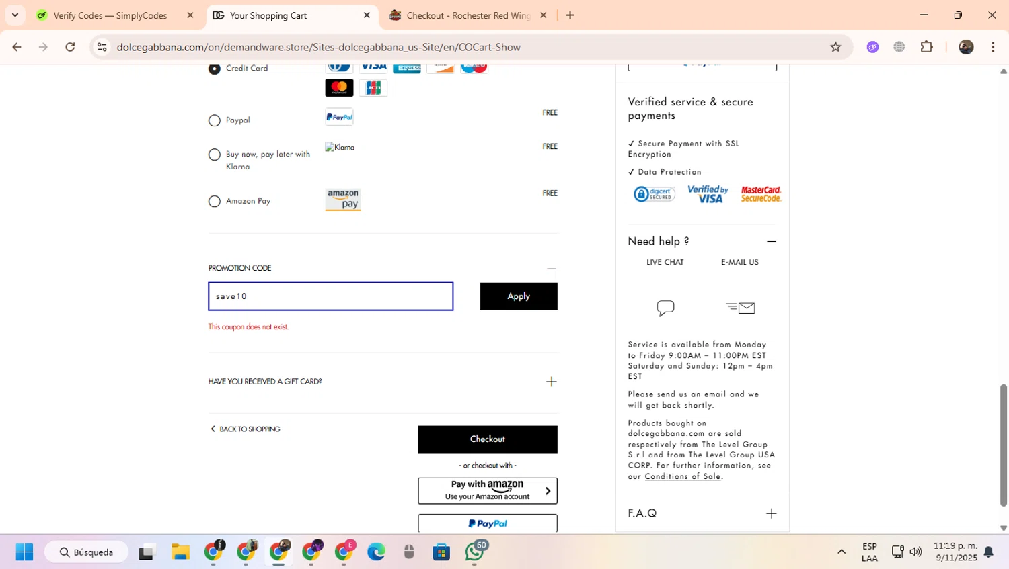
Task: Collapse the Need help section
Action: pos(772,241)
